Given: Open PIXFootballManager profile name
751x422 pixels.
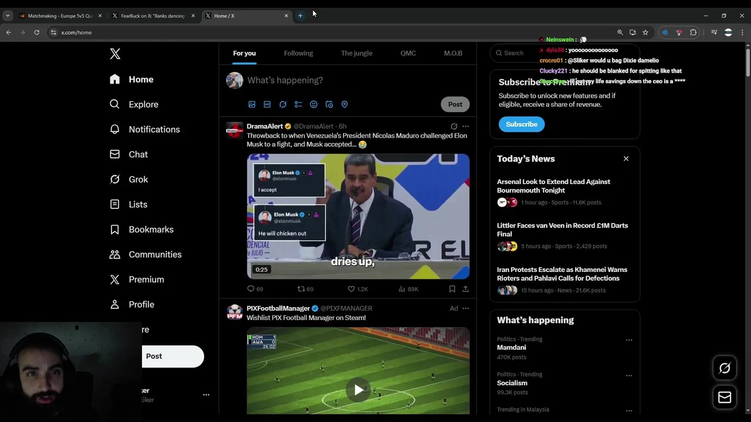Looking at the screenshot, I should point(278,308).
